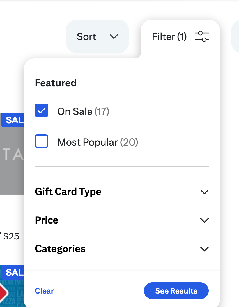
Task: Click the filter sliders icon beside Filter (1)
Action: pos(202,36)
